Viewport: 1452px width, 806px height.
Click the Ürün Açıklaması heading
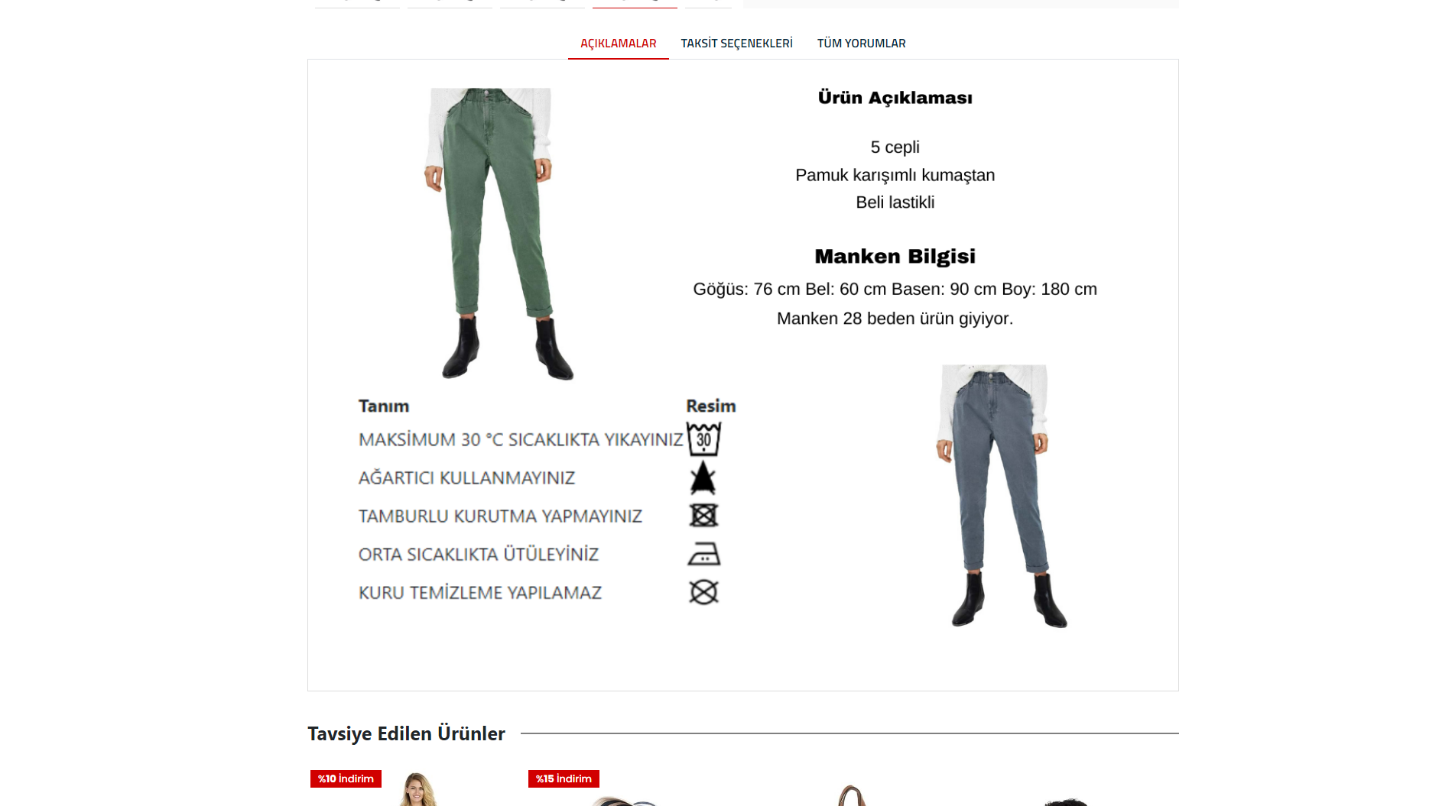click(x=895, y=98)
